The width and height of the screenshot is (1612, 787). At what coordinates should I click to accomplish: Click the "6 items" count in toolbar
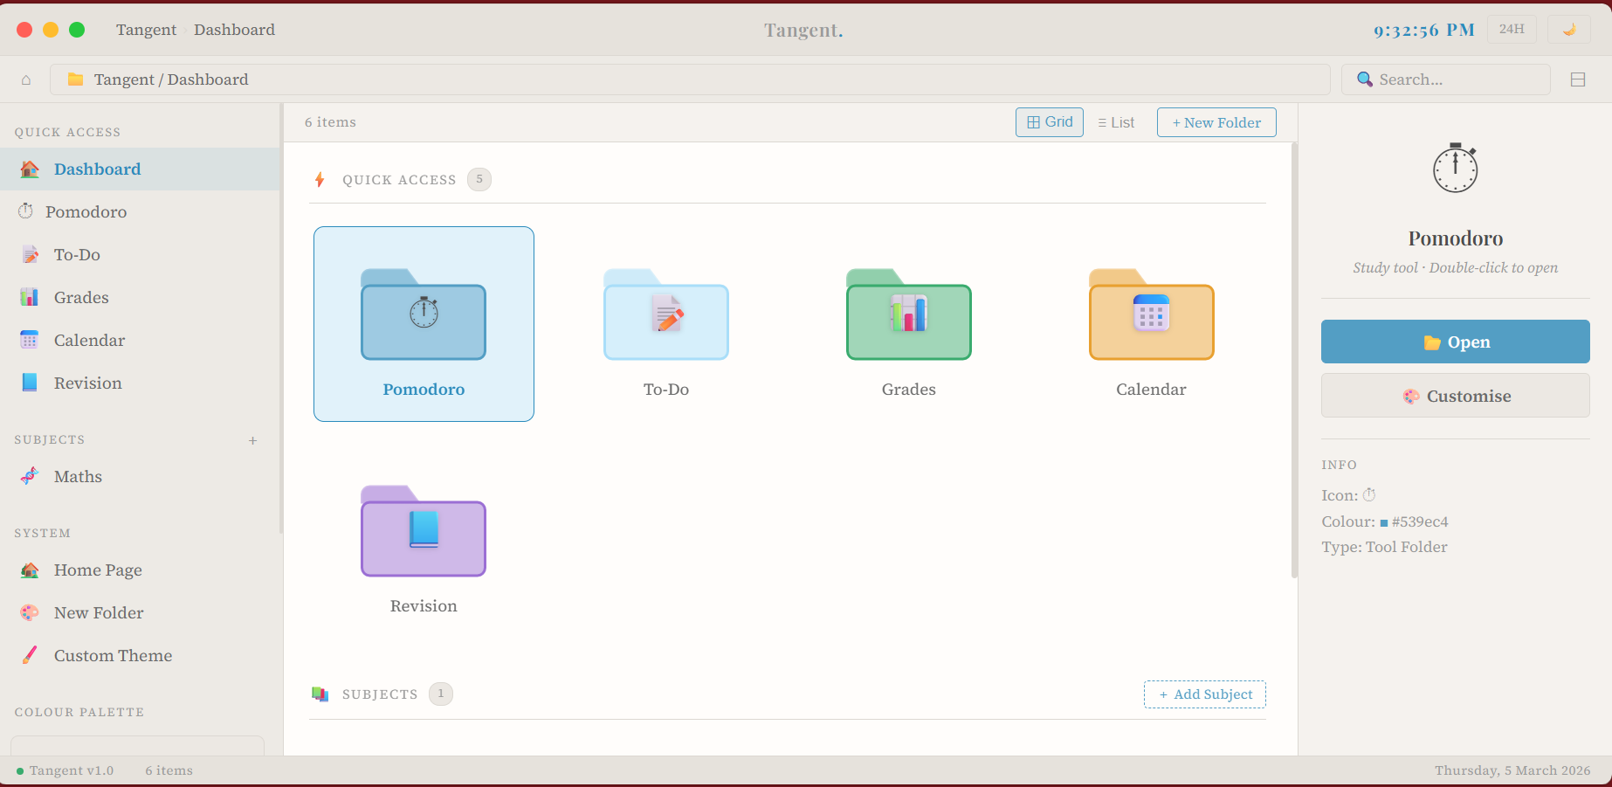click(x=330, y=122)
